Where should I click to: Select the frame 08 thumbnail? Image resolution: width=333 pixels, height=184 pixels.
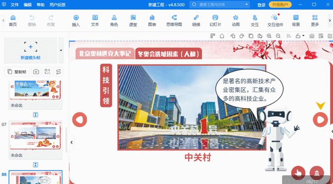tap(35, 177)
